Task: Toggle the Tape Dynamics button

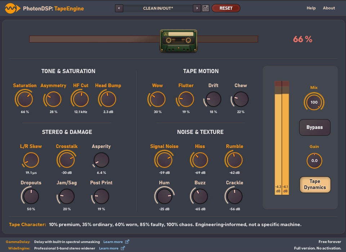Action: coord(315,185)
